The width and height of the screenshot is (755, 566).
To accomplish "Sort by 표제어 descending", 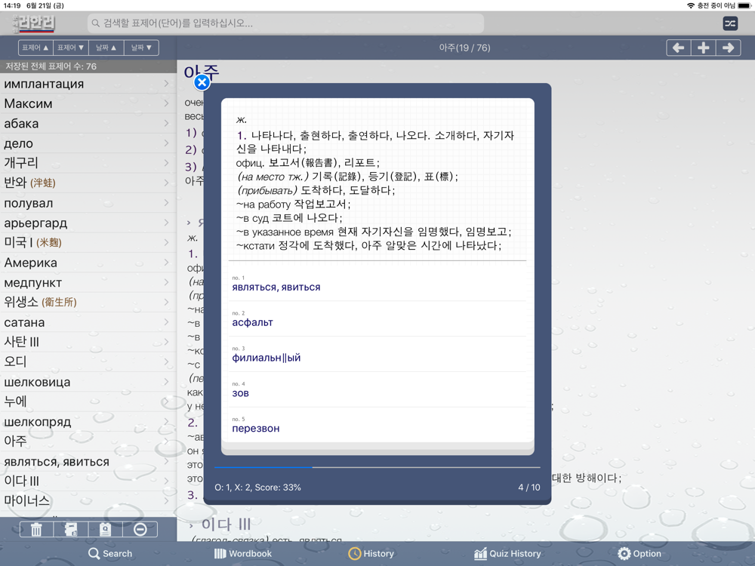I will [x=71, y=48].
